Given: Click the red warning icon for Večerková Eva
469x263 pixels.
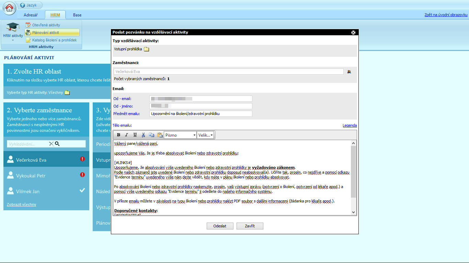Looking at the screenshot, I should (x=82, y=159).
